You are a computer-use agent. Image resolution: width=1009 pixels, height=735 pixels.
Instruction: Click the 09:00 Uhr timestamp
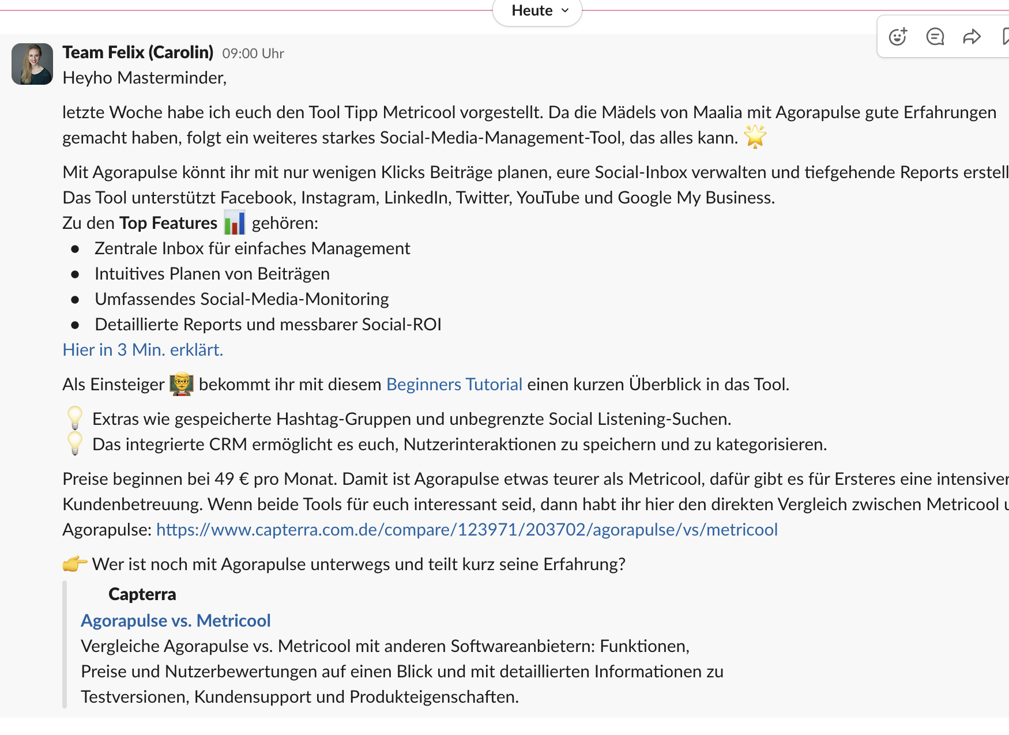253,54
